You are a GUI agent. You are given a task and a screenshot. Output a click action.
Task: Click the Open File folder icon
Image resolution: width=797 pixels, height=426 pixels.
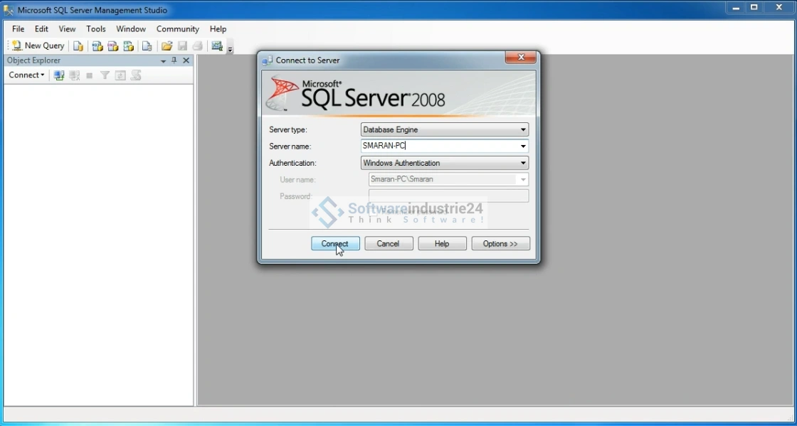pos(167,46)
